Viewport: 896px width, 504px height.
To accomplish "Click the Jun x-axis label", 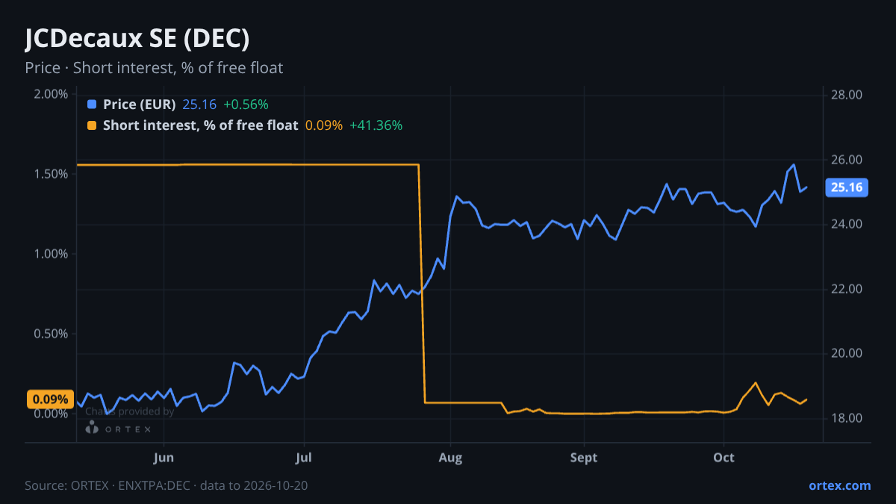I will 164,458.
